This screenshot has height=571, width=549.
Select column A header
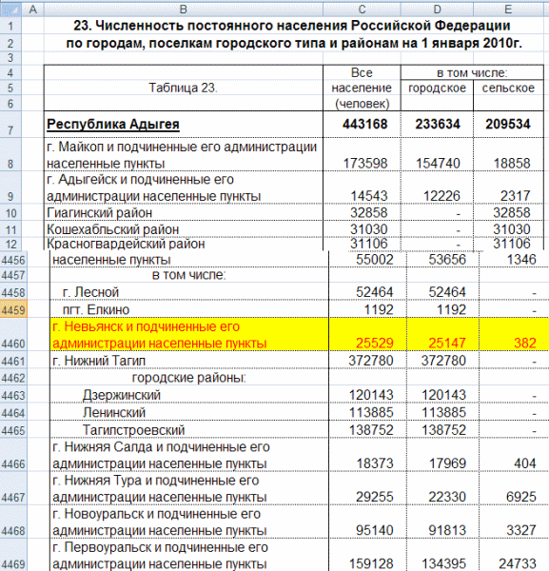click(32, 10)
